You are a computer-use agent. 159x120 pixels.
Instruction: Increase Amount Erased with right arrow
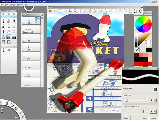(x=155, y=111)
